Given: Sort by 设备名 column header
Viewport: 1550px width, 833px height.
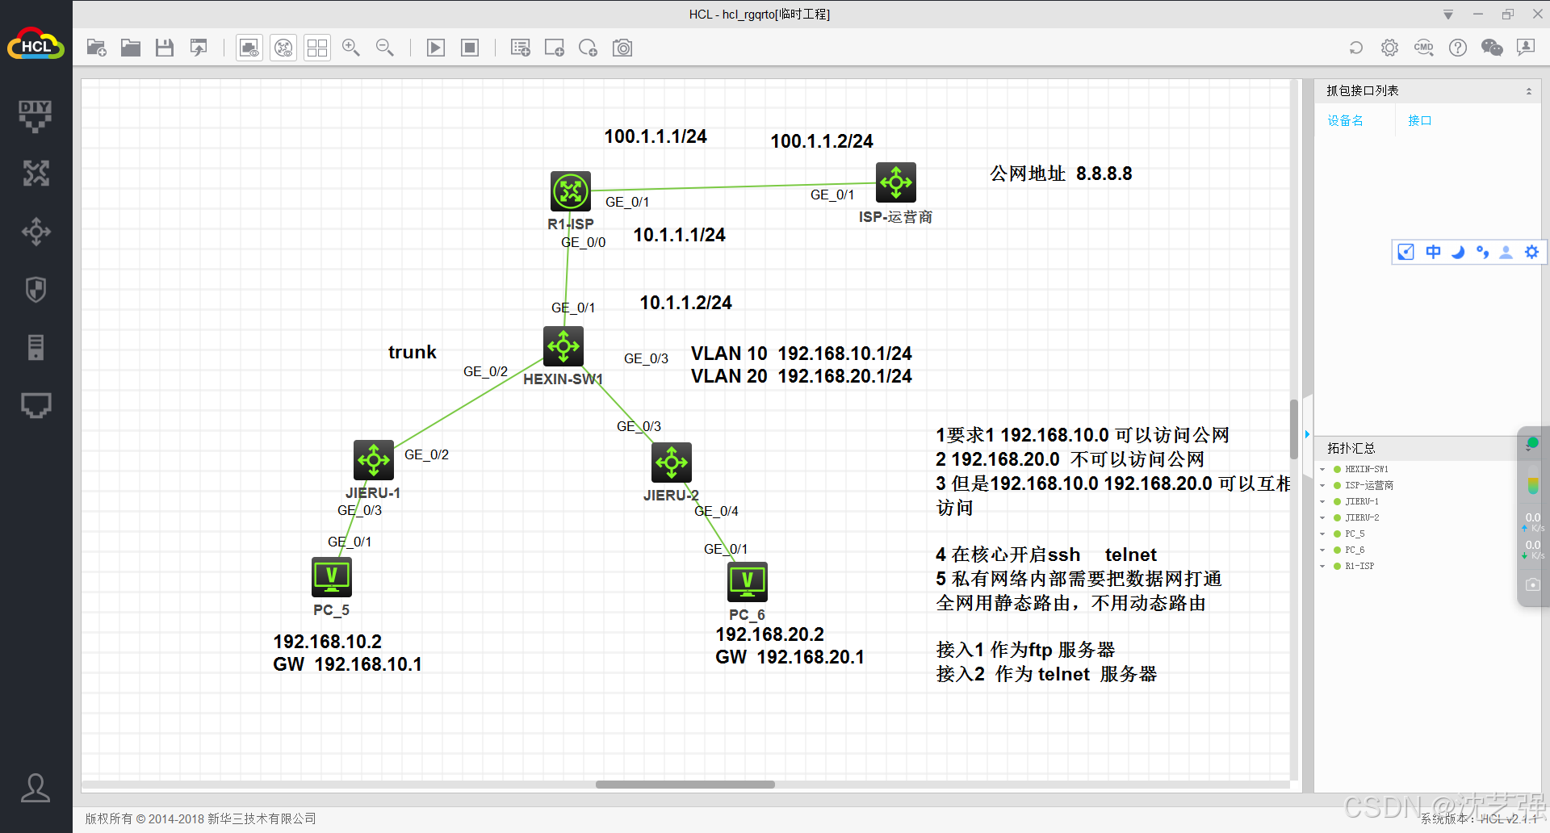Looking at the screenshot, I should (1345, 120).
